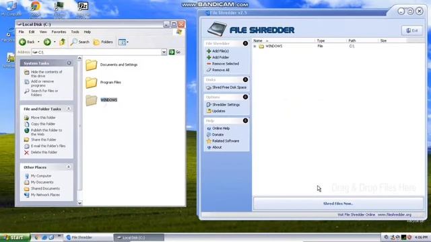Click Remove All in File Shredder

pos(218,70)
